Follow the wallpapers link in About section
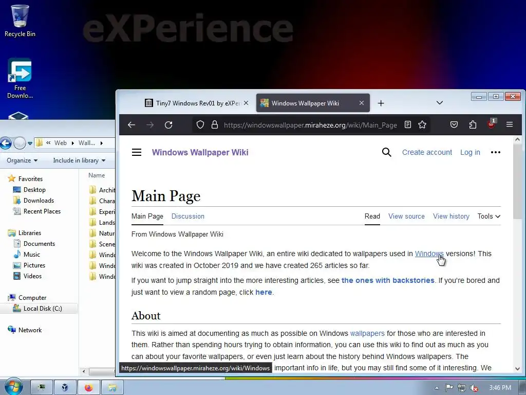Screen dimensions: 526x395 tap(367, 333)
